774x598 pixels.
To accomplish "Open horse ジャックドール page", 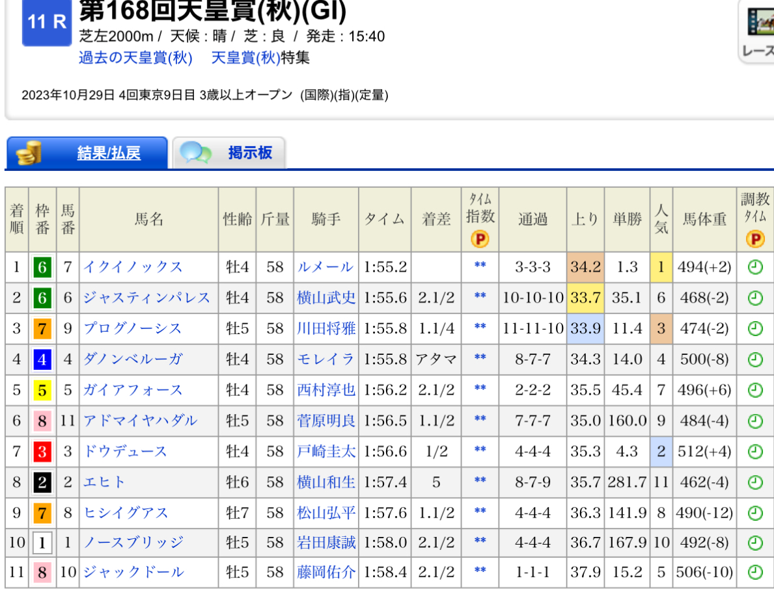I will coord(133,572).
